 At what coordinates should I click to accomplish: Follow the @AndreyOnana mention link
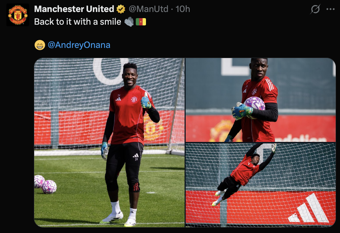[x=79, y=45]
